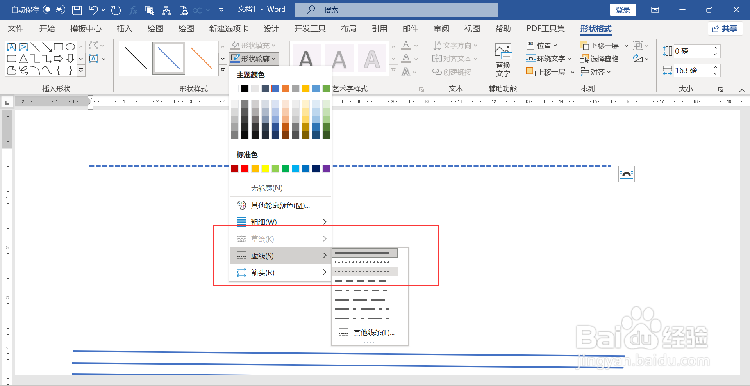
Task: Open the ribbon display options icon
Action: (655, 10)
